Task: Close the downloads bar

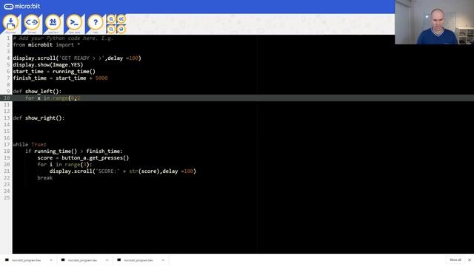Action: (470, 260)
